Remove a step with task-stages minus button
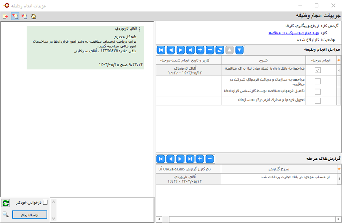 [209, 50]
